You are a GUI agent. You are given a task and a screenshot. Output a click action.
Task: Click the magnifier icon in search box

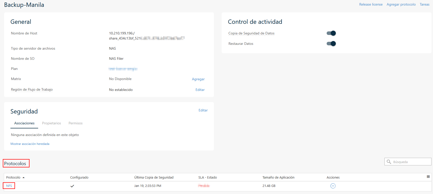click(x=389, y=162)
